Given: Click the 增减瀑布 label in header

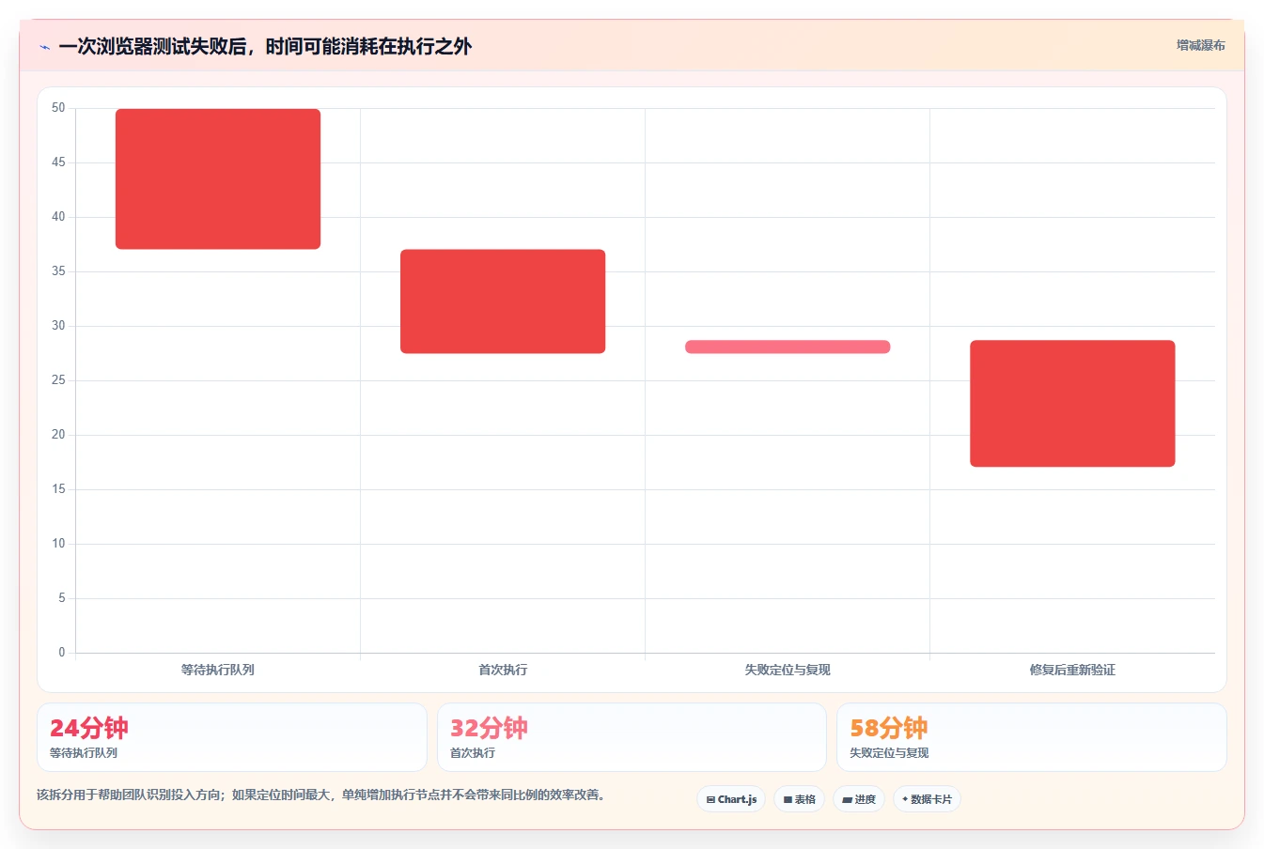Looking at the screenshot, I should (x=1201, y=45).
